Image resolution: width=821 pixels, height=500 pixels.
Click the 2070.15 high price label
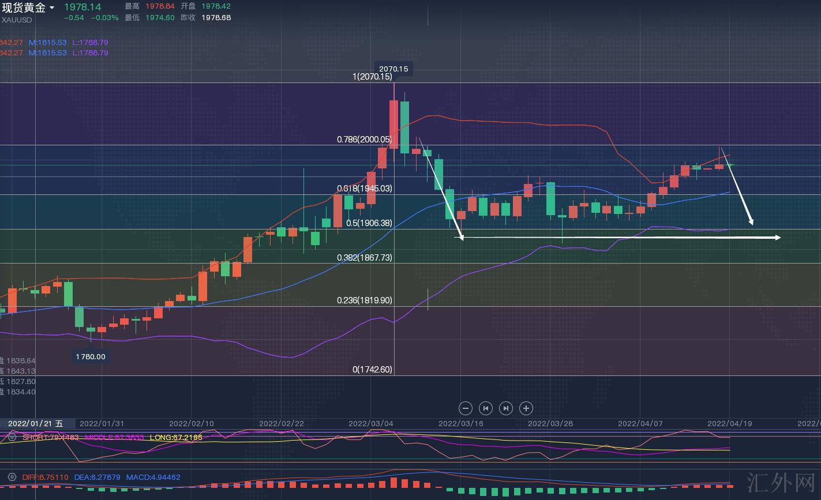(393, 69)
